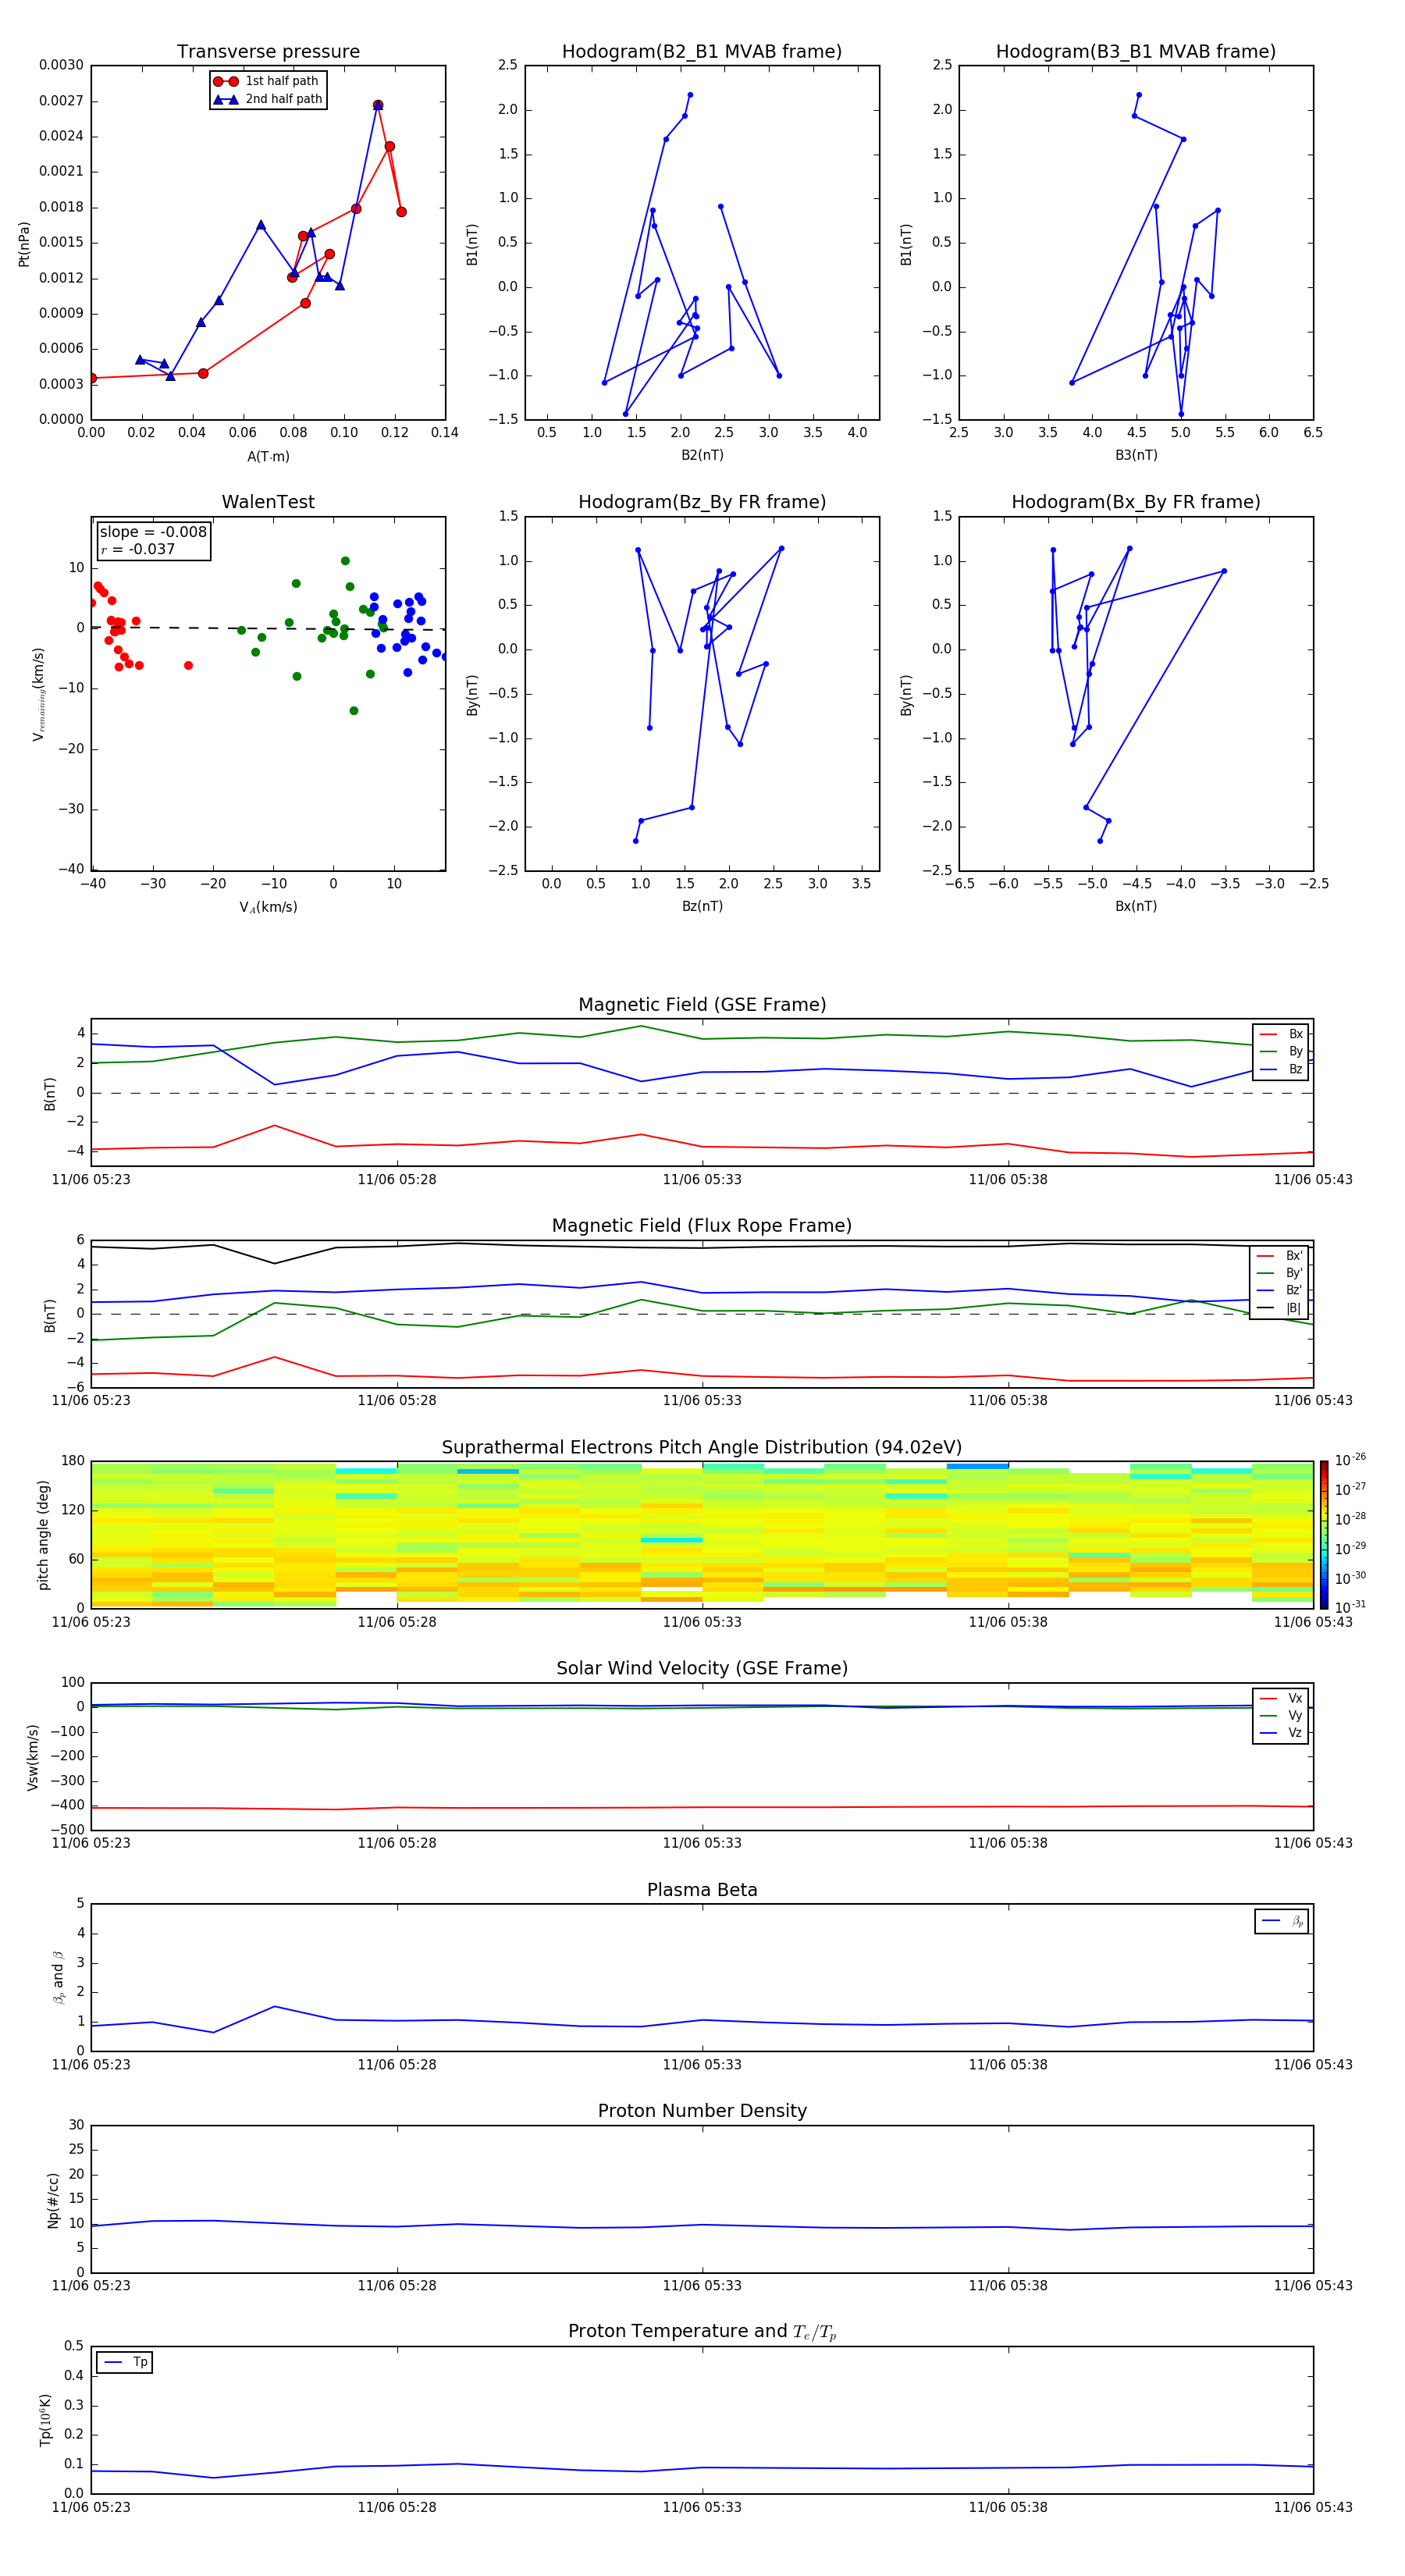Select the "Hodogram(Bx_By FR frame)" title
The height and width of the screenshot is (2576, 1405).
[x=1136, y=502]
